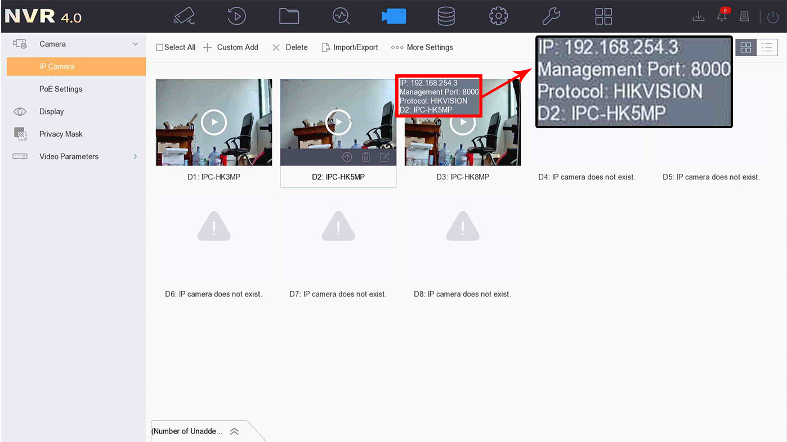Click the edit pencil icon on D2 thumbnail
The width and height of the screenshot is (787, 442).
click(x=384, y=157)
